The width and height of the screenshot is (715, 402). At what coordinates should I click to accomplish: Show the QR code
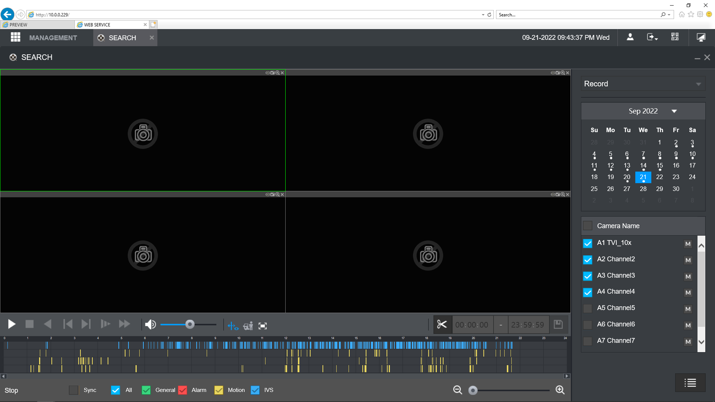tap(675, 37)
